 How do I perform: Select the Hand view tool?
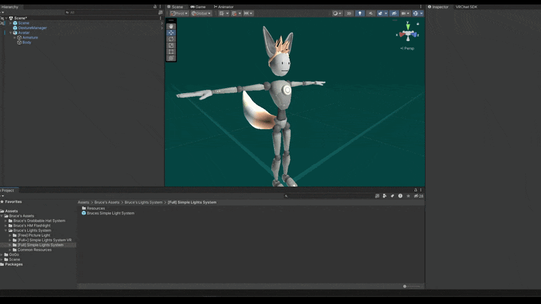[171, 27]
